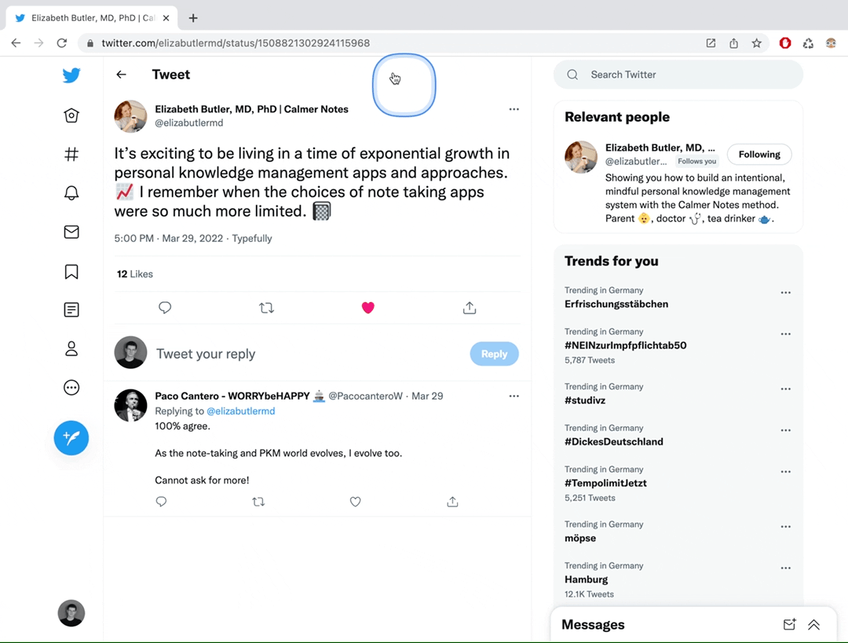Open the Notifications bell
The image size is (848, 643).
click(x=71, y=192)
